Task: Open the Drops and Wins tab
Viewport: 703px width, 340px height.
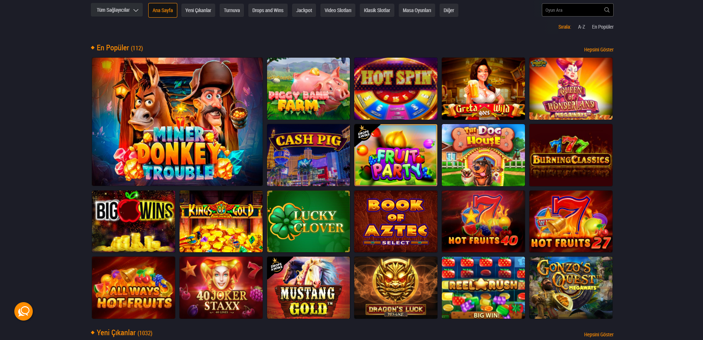Action: pos(268,10)
